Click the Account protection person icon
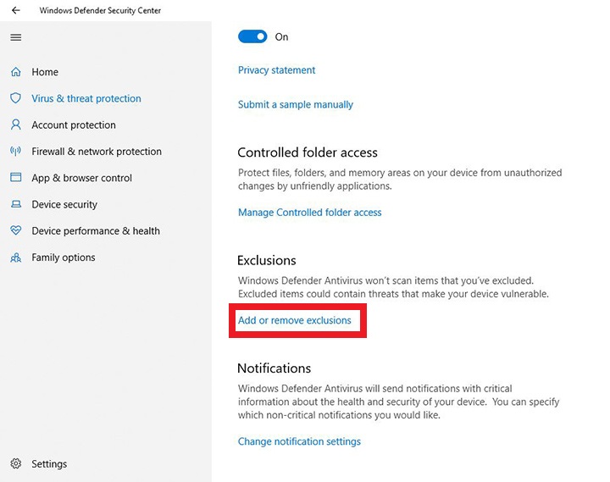The width and height of the screenshot is (610, 482). tap(15, 125)
